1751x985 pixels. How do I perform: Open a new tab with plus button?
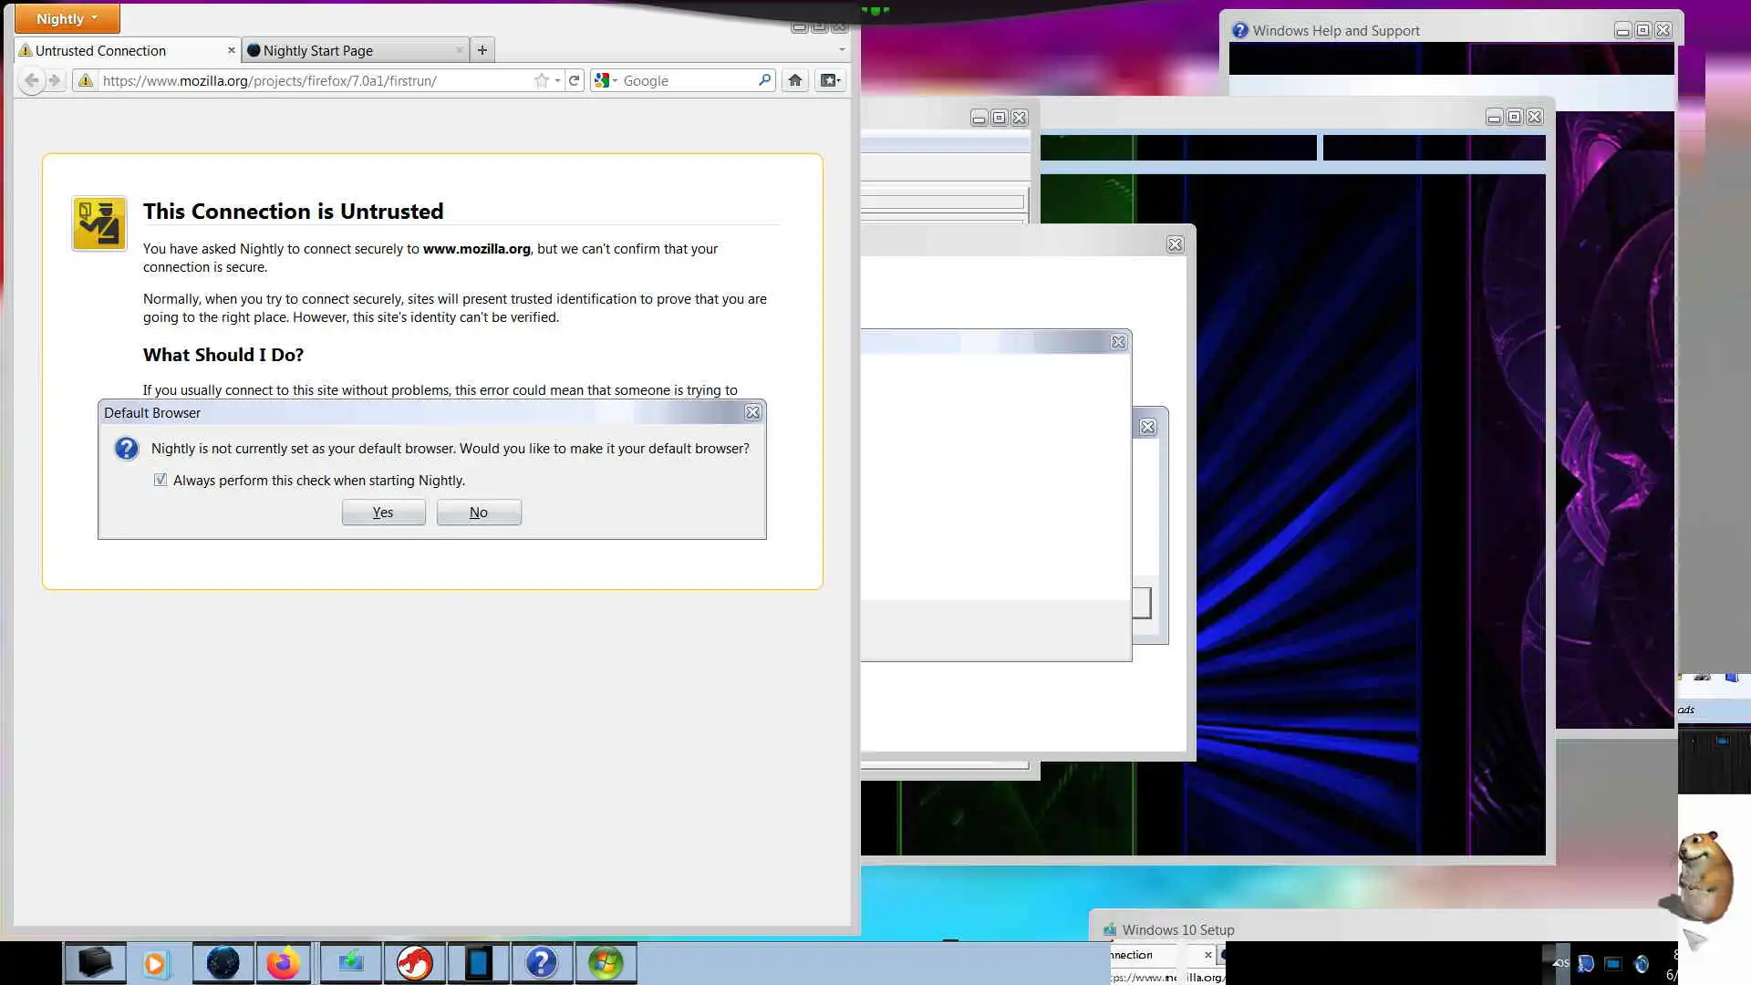click(x=482, y=50)
